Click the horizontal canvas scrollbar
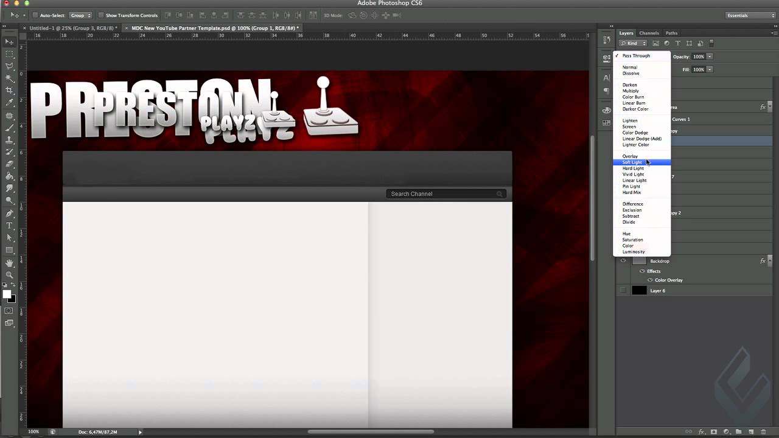 click(x=370, y=432)
